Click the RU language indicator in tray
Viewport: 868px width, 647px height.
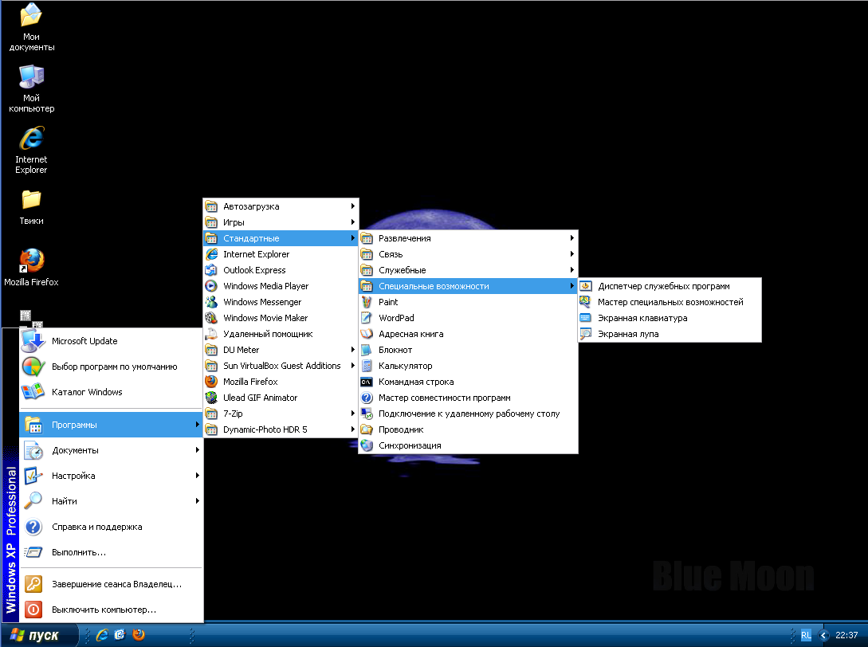click(806, 635)
